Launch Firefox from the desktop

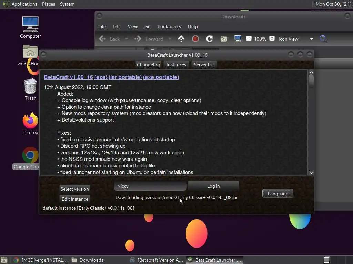30,124
